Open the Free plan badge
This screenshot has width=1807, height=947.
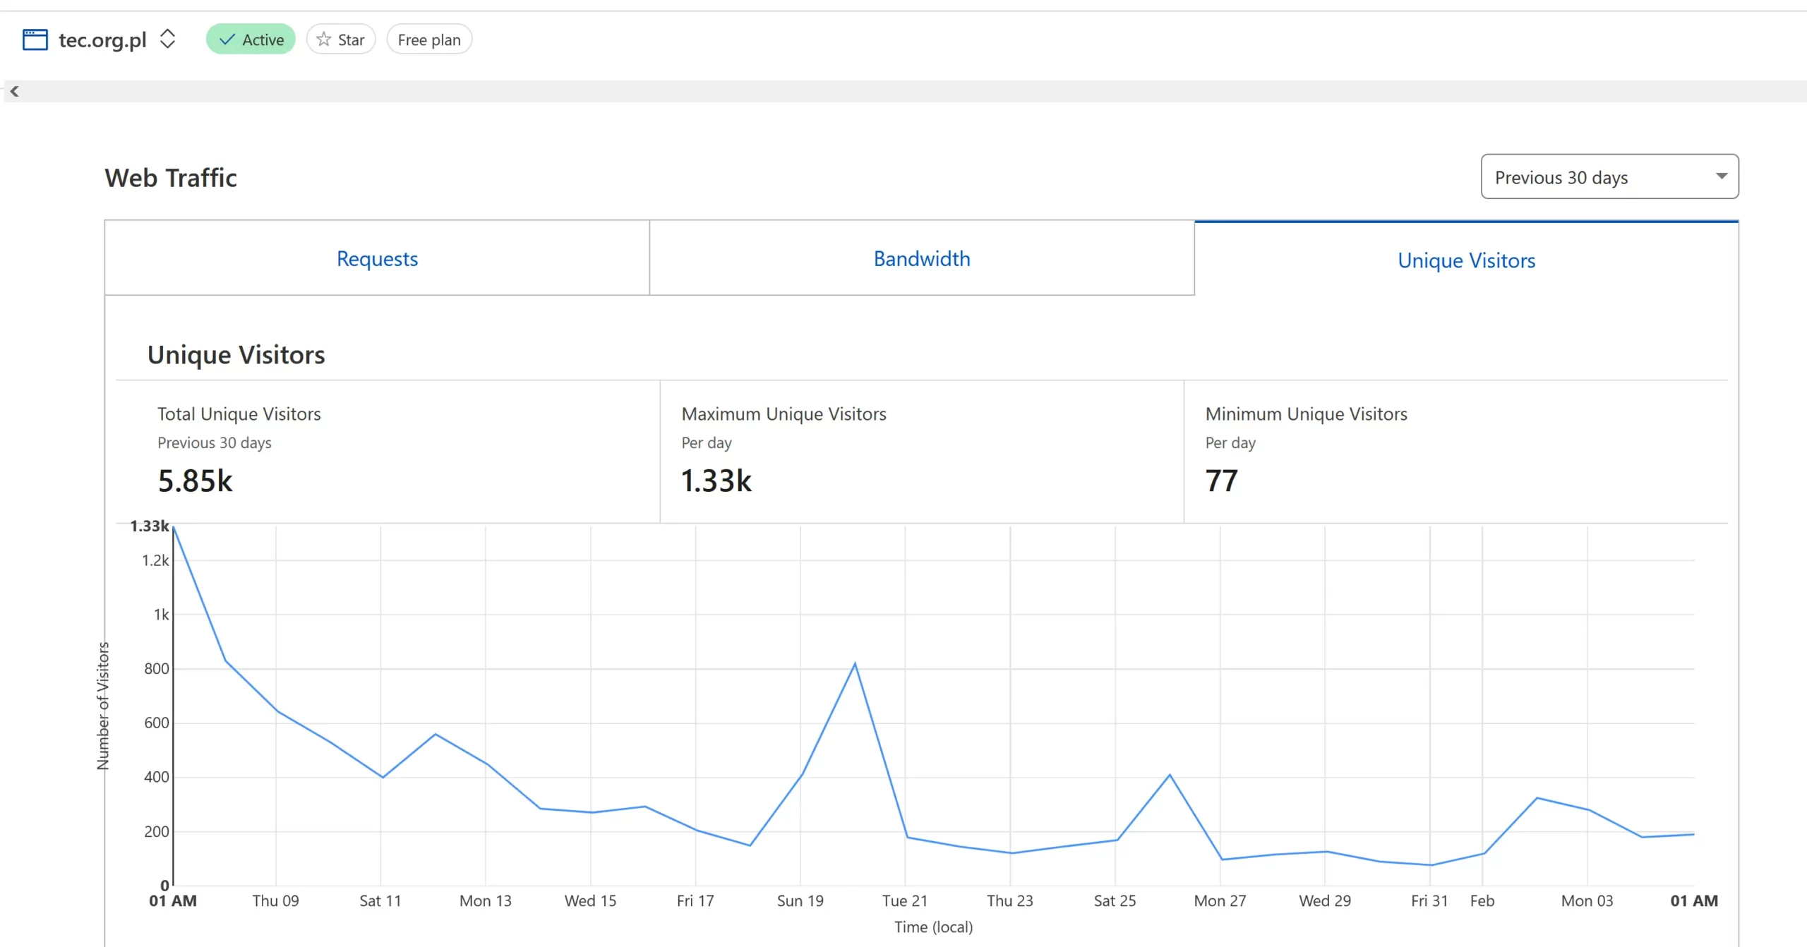(x=429, y=40)
